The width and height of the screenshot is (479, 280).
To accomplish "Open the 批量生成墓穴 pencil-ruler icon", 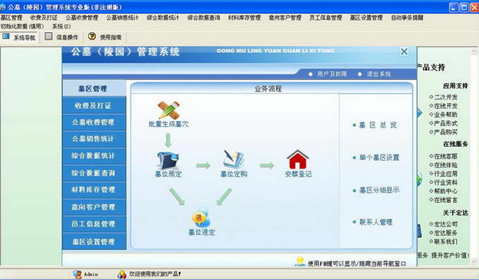I will coord(169,110).
